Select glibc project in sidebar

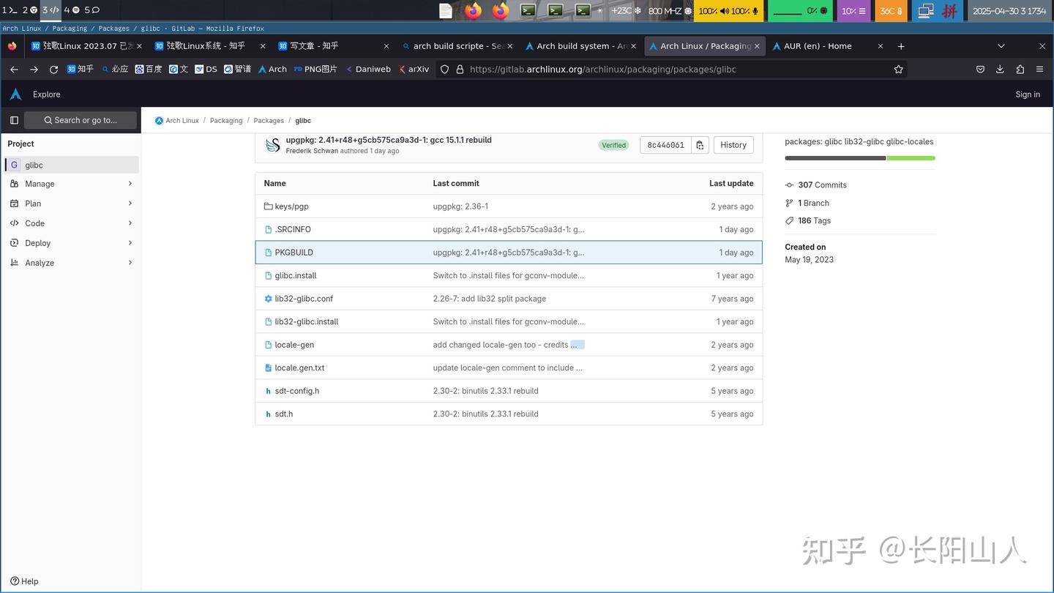click(71, 165)
